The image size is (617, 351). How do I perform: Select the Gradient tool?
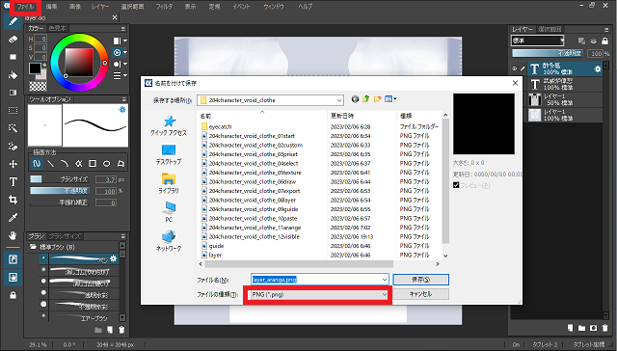pos(13,93)
